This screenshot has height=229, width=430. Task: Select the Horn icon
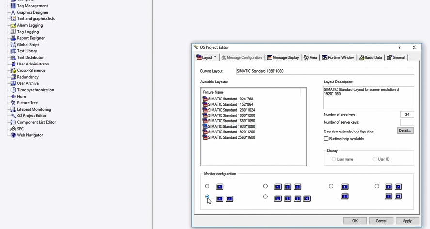click(x=13, y=97)
